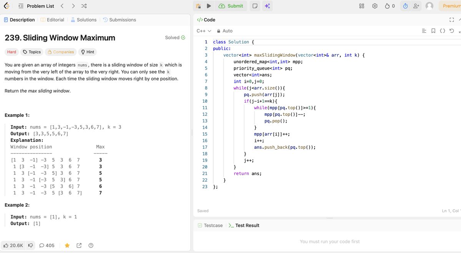Reset code with the undo arrow icon
Image resolution: width=461 pixels, height=253 pixels.
[452, 31]
